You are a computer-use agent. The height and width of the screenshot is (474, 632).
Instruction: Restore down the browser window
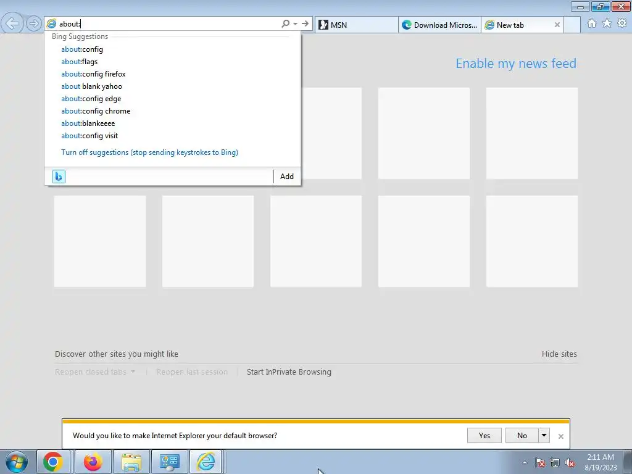coord(601,6)
